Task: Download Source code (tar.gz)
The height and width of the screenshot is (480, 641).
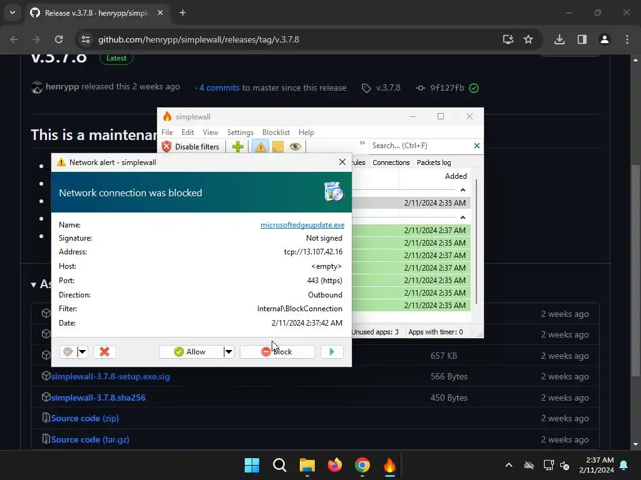Action: (x=90, y=439)
